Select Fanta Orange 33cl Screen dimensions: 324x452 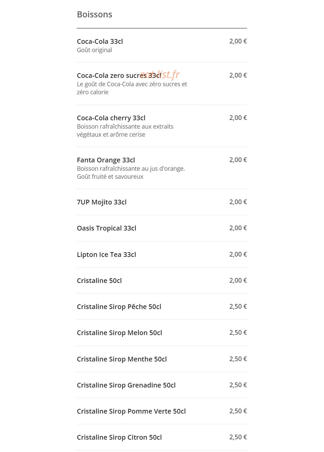[162, 168]
